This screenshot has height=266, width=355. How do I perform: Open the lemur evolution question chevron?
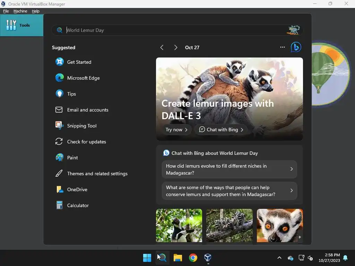click(x=292, y=169)
